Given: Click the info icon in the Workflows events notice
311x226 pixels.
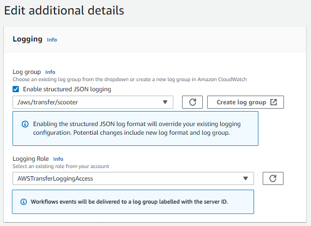Looking at the screenshot, I should pos(24,201).
